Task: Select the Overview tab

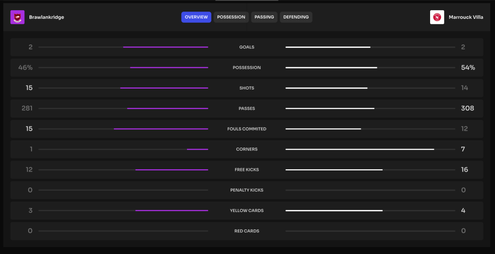Action: [196, 17]
